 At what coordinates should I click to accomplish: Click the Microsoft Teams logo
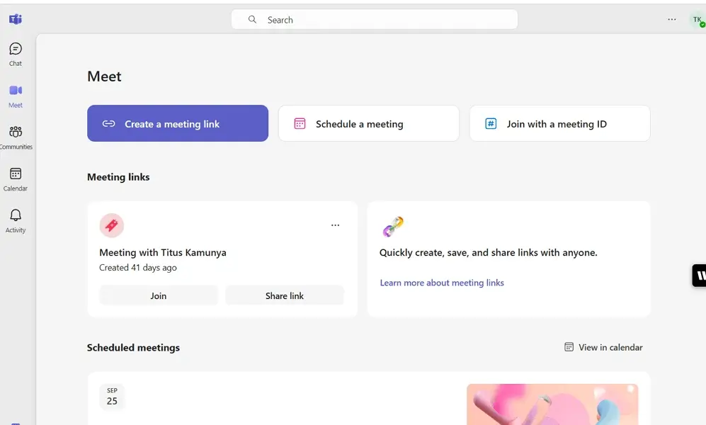15,19
